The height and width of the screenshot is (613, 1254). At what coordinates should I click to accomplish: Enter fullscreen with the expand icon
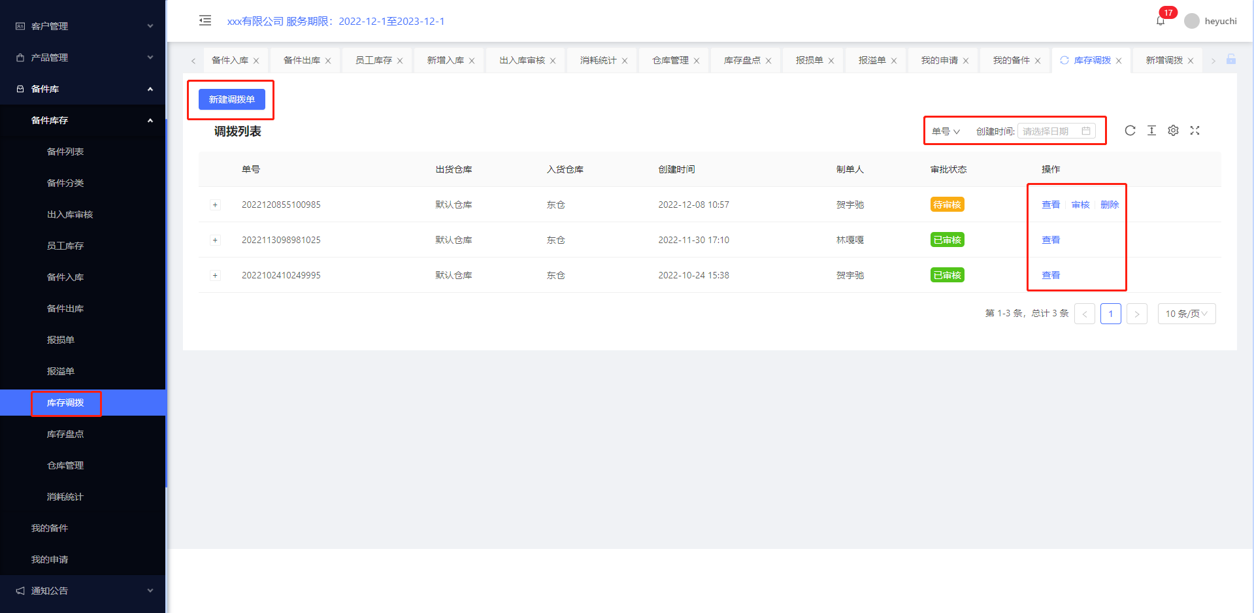tap(1195, 131)
